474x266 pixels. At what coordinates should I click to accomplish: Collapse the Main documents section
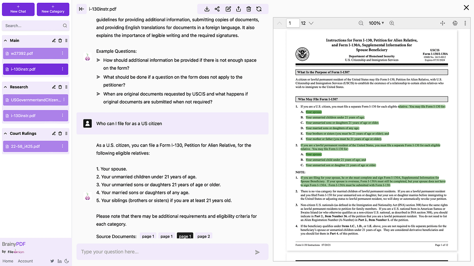(6, 40)
